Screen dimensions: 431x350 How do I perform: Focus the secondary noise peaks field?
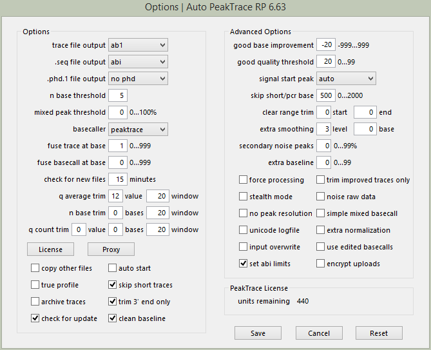coord(323,146)
